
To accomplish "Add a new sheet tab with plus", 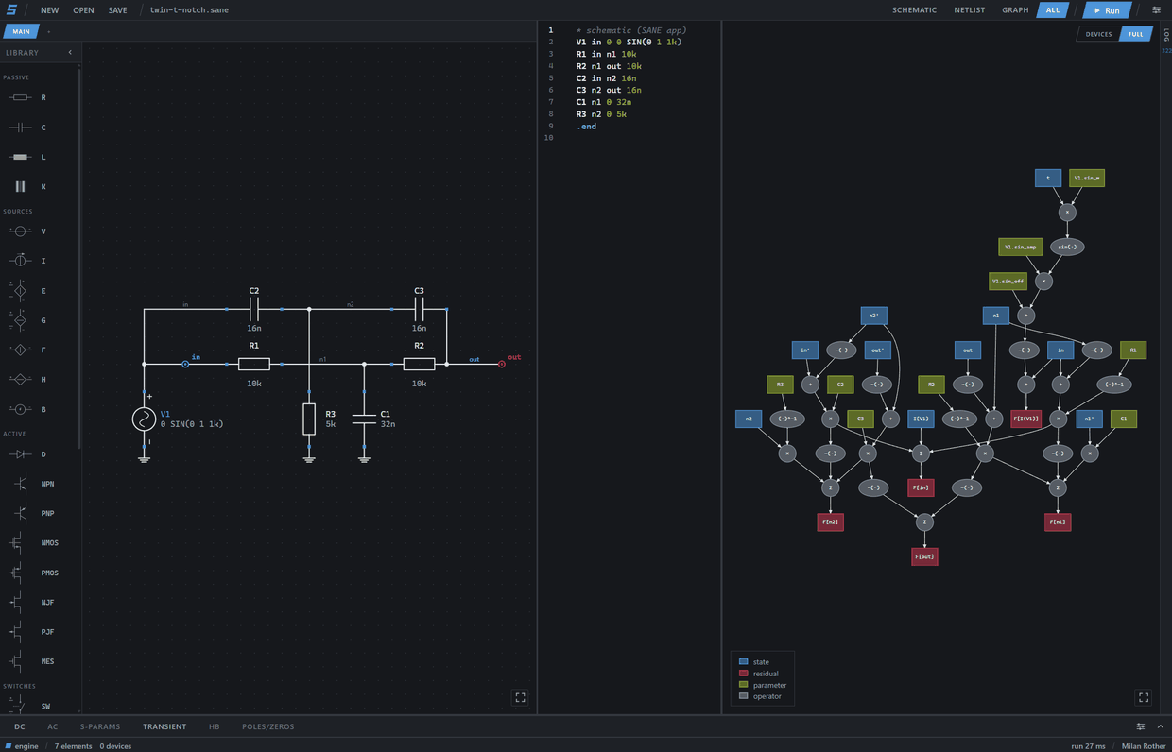I will (49, 32).
